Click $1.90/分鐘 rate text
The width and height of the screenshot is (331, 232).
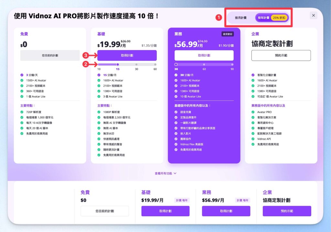coord(226,45)
